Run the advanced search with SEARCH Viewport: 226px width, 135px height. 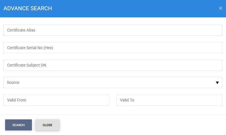pyautogui.click(x=19, y=125)
